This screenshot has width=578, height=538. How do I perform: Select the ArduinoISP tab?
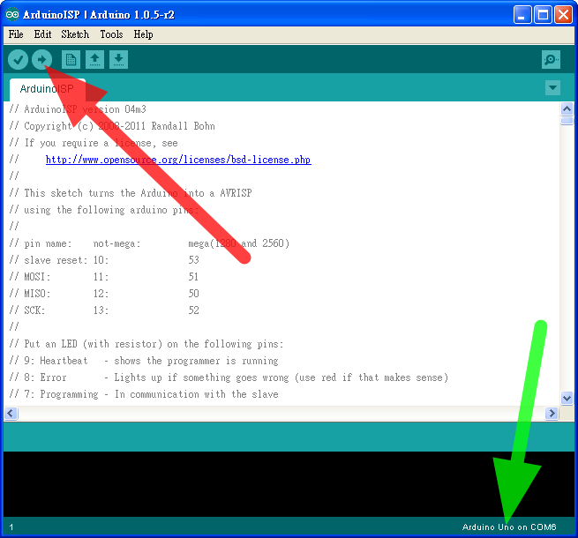(x=47, y=89)
